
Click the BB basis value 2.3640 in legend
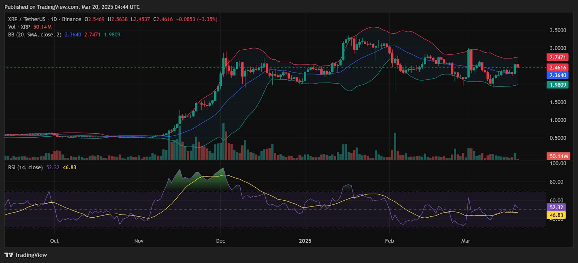73,35
